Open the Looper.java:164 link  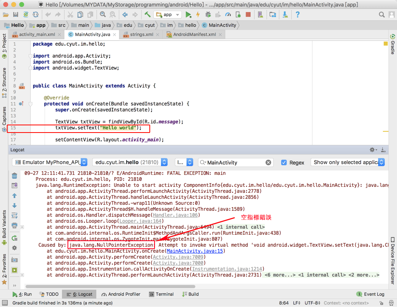[140, 221]
